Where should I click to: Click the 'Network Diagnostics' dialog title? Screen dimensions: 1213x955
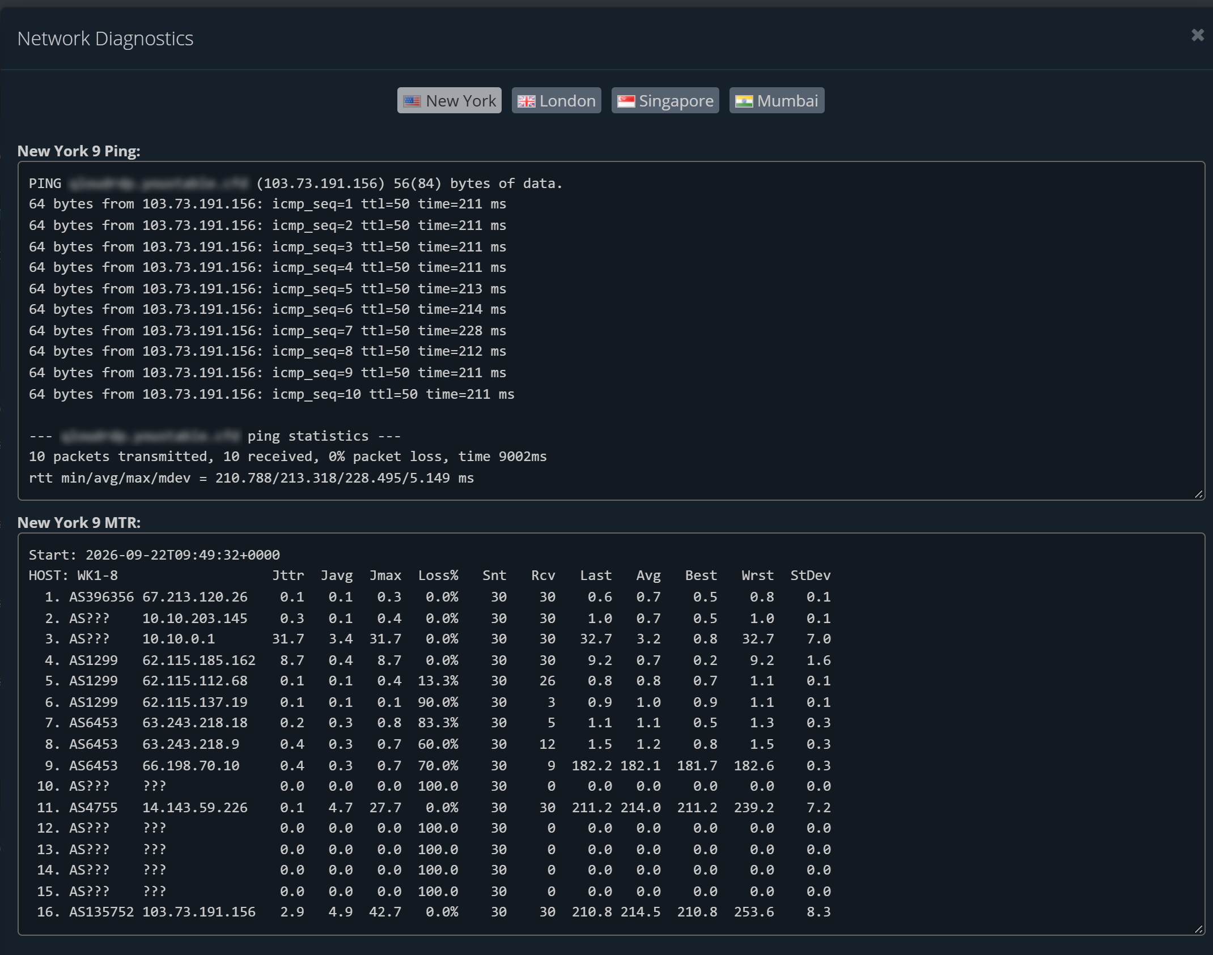(x=105, y=39)
